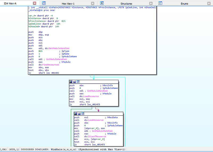213x152 pixels.
Task: Click the LockResource call name
Action: pyautogui.click(x=96, y=120)
